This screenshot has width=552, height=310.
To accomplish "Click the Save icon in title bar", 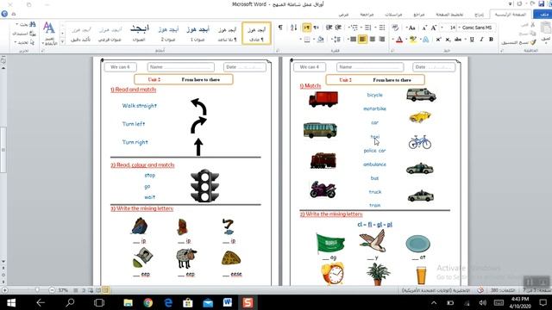I will (541, 4).
